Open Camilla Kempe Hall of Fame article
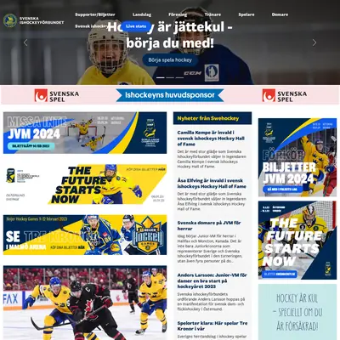 (211, 139)
